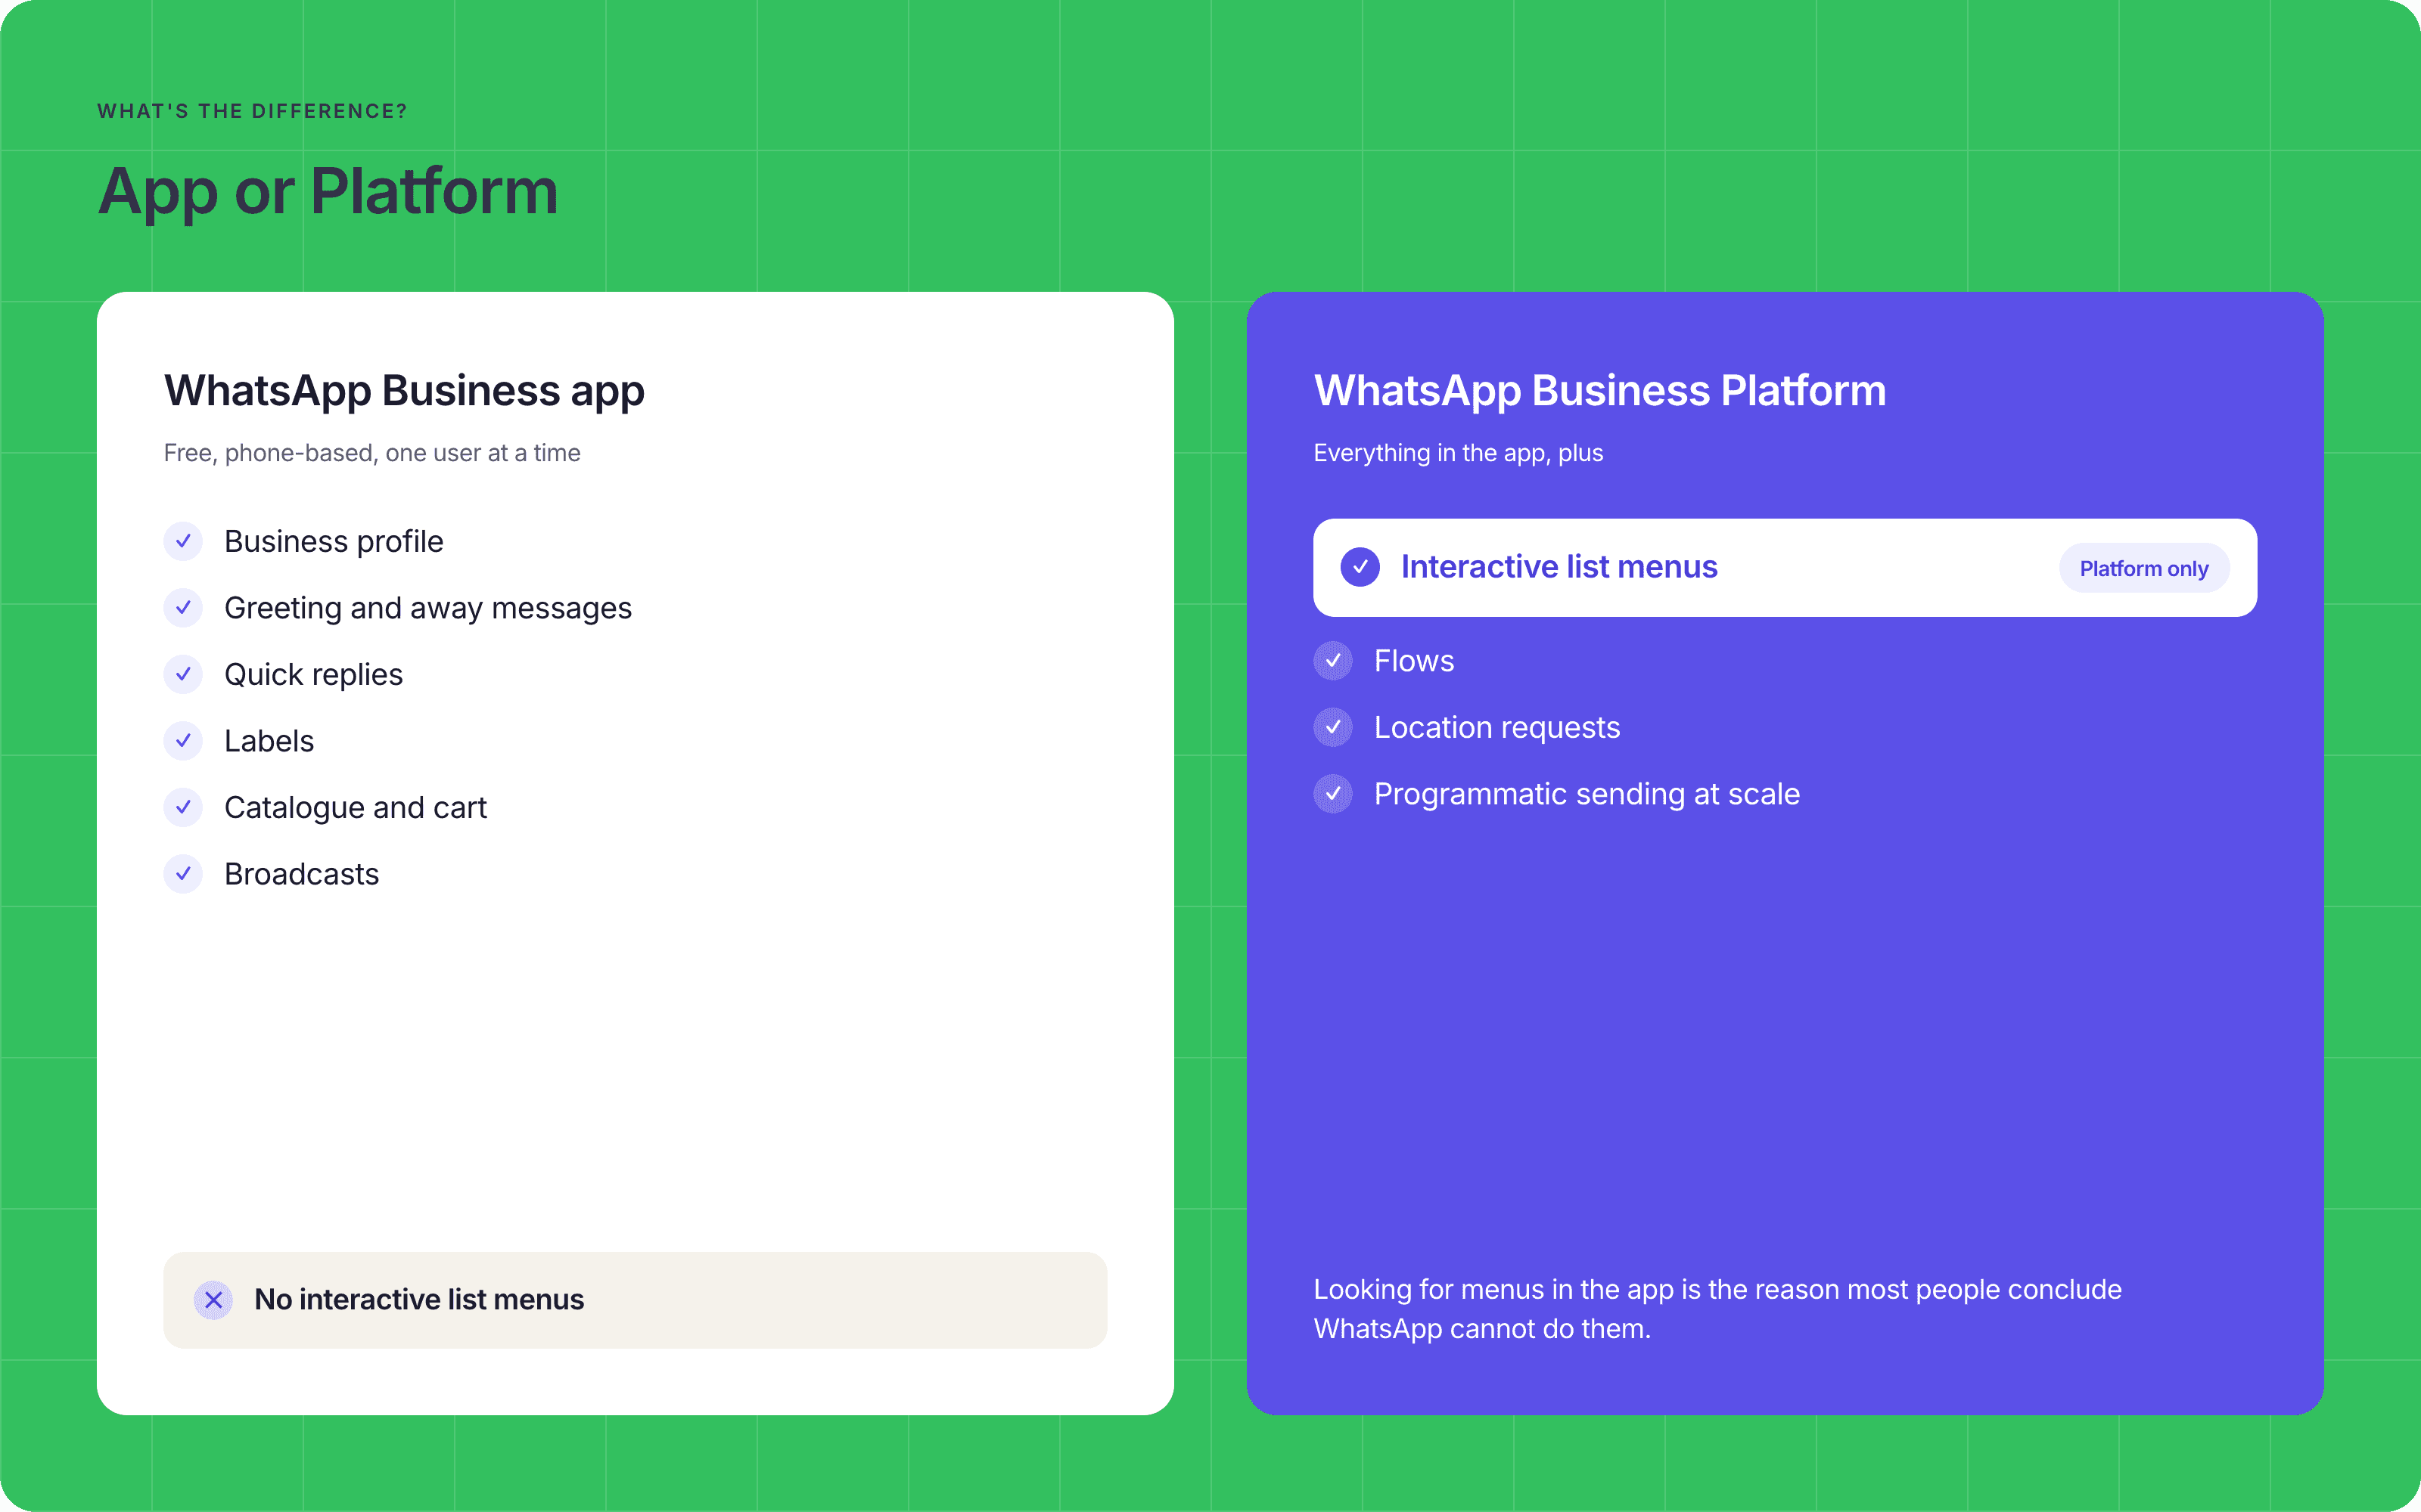Click the Location requests text
Viewport: 2421px width, 1512px height.
[1496, 728]
